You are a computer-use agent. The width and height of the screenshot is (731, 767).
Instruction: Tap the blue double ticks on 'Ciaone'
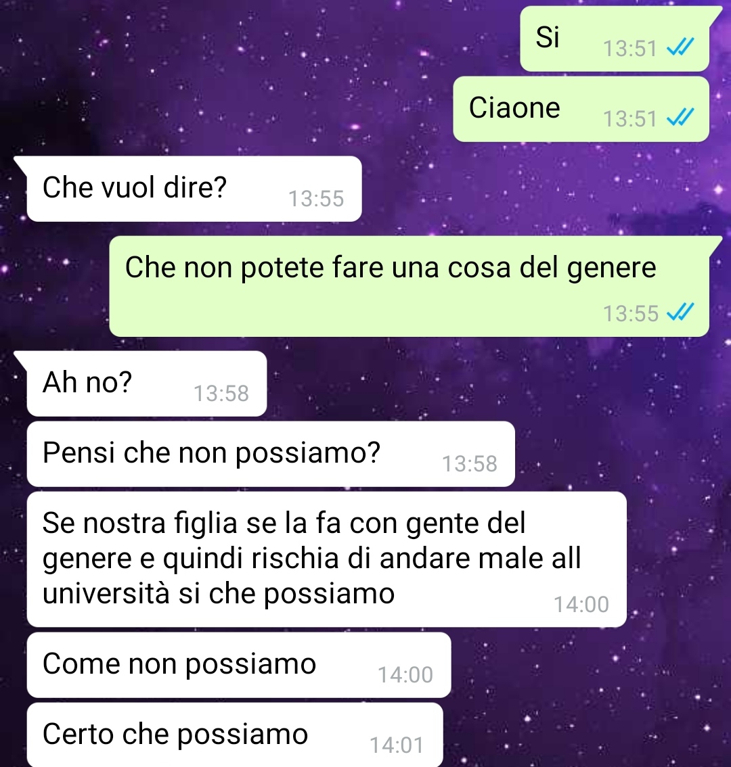click(680, 118)
